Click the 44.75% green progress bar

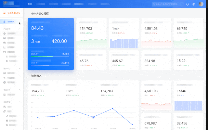click(x=50, y=57)
